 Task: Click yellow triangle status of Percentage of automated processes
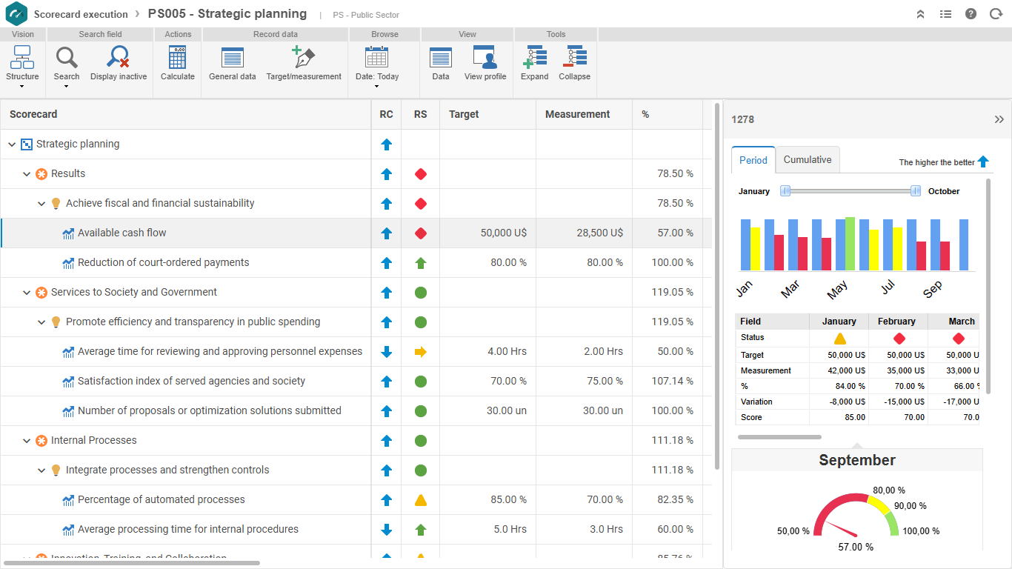[421, 500]
